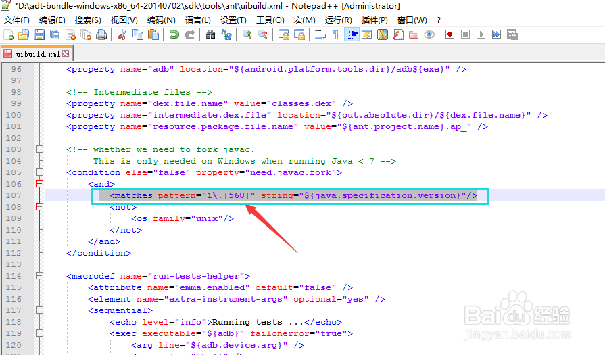The image size is (605, 355).
Task: Close the uibuild.xml tab with its X
Action: (66, 54)
